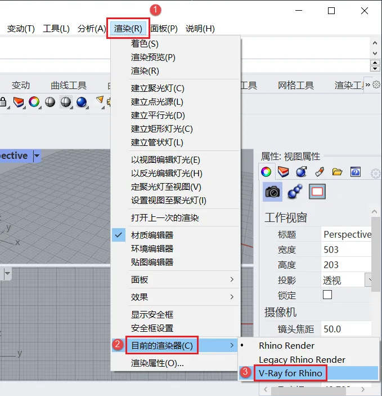Open the 工具(L) menu

tap(56, 29)
